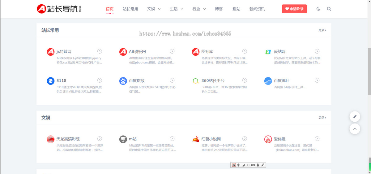The image size is (371, 174).
Task: Click 更多+ in 文娱 section
Action: pos(322,118)
